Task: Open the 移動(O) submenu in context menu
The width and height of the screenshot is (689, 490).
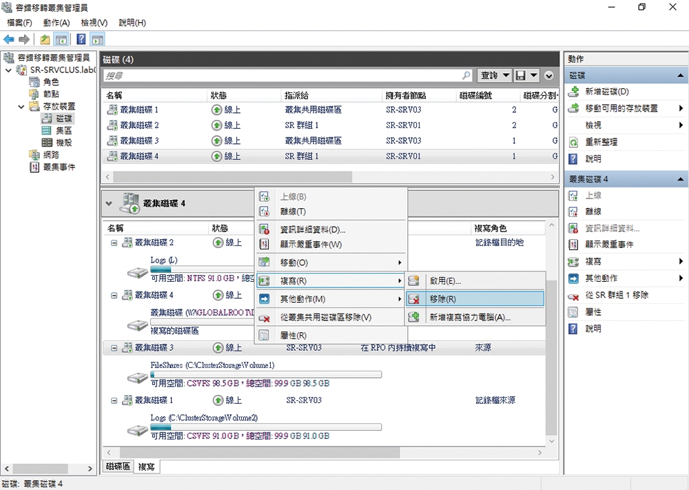Action: tap(331, 263)
